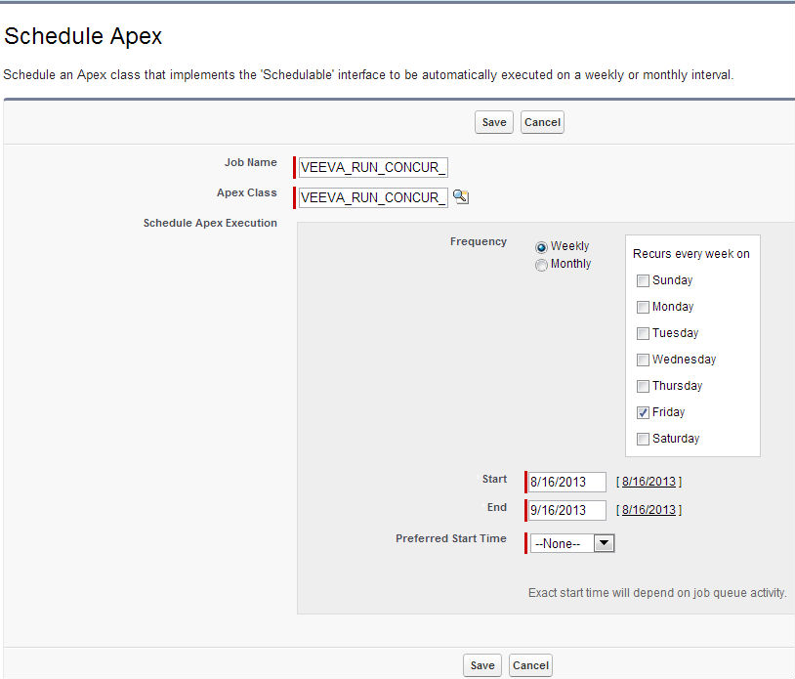Viewport: 795px width, 679px height.
Task: Uncheck the Friday checkbox
Action: click(643, 413)
